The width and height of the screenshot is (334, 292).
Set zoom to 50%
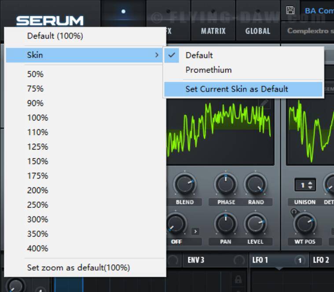[x=85, y=74]
